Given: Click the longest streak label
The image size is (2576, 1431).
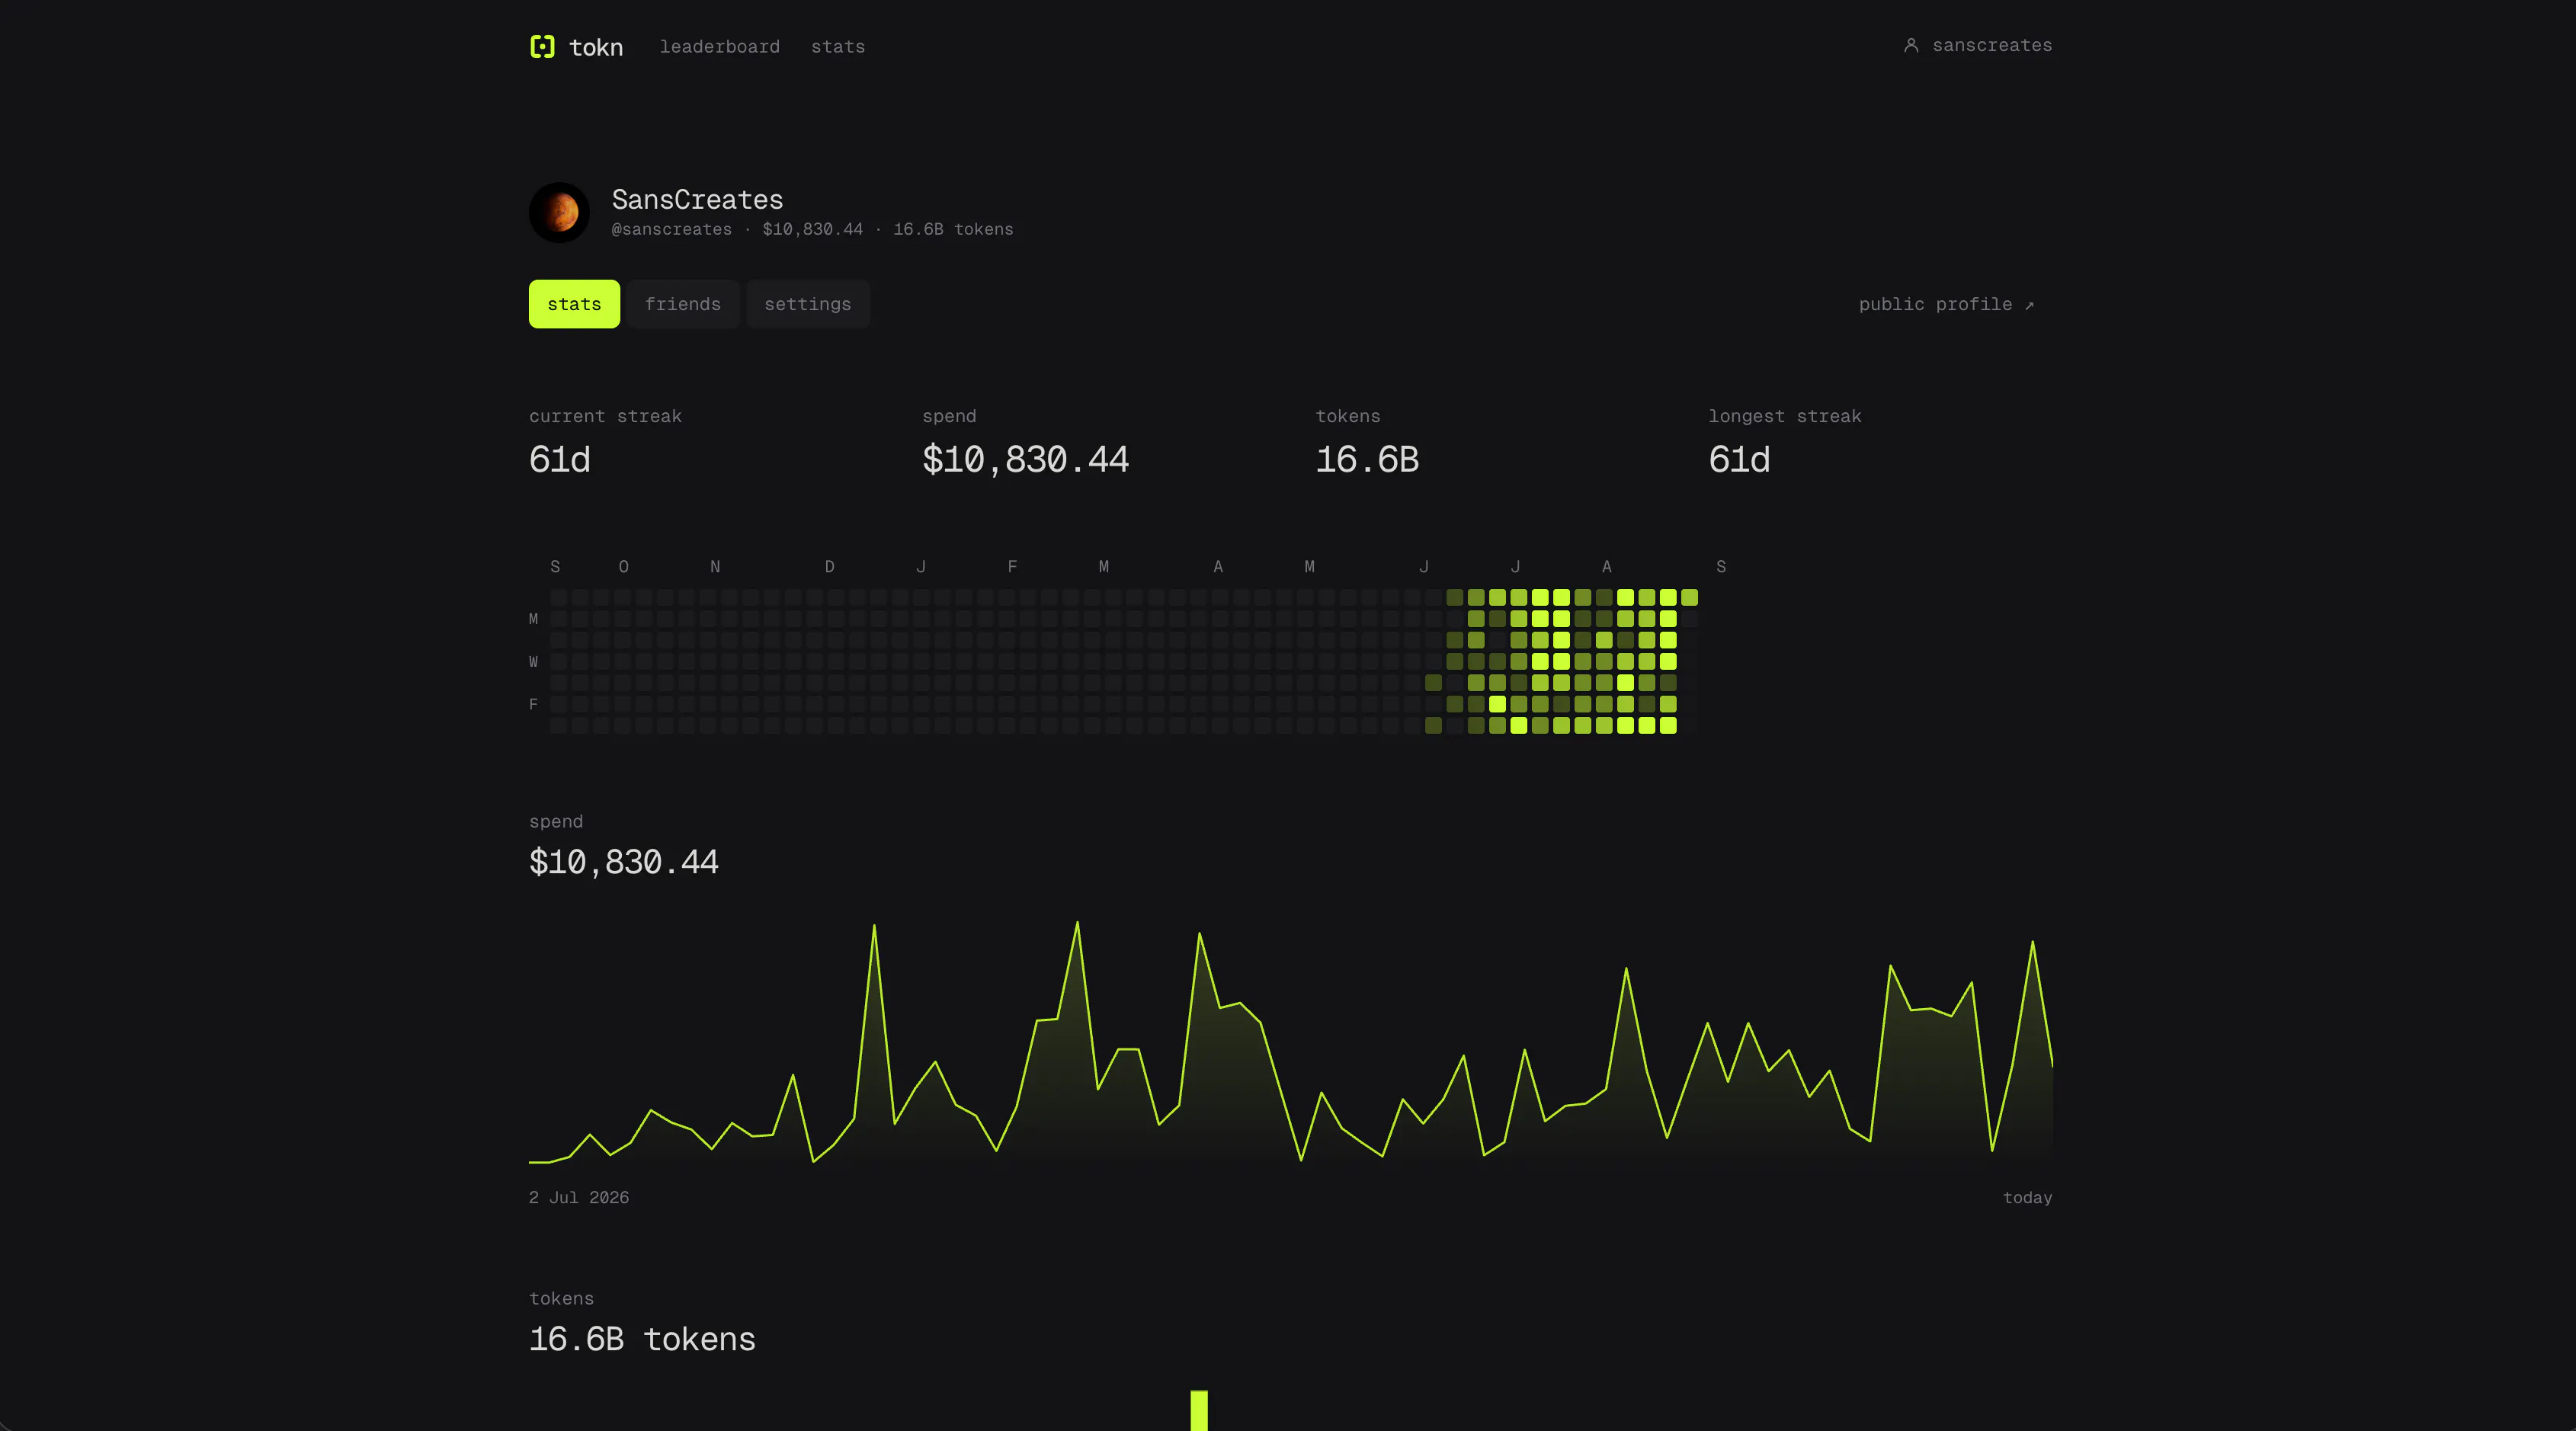Looking at the screenshot, I should coord(1785,416).
